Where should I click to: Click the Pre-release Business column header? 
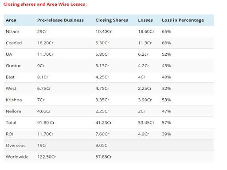[60, 20]
